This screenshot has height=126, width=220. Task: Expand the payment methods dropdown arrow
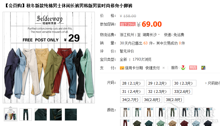(x=164, y=68)
